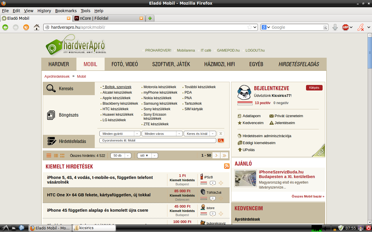Close the Eladó Mobil tab
372x232 pixels.
pos(69,18)
